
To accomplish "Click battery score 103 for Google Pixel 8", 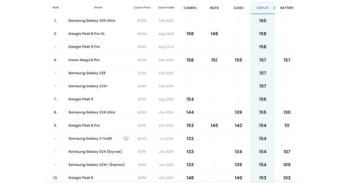I will click(x=287, y=178).
